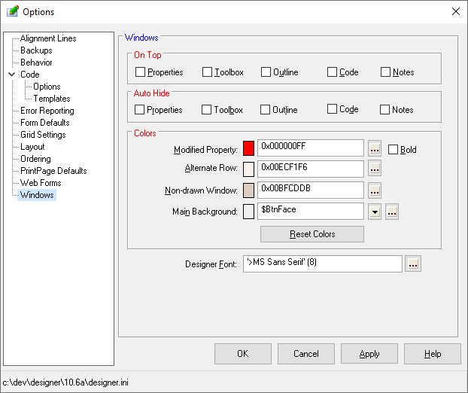
Task: Collapse the Code tree node
Action: pos(11,75)
